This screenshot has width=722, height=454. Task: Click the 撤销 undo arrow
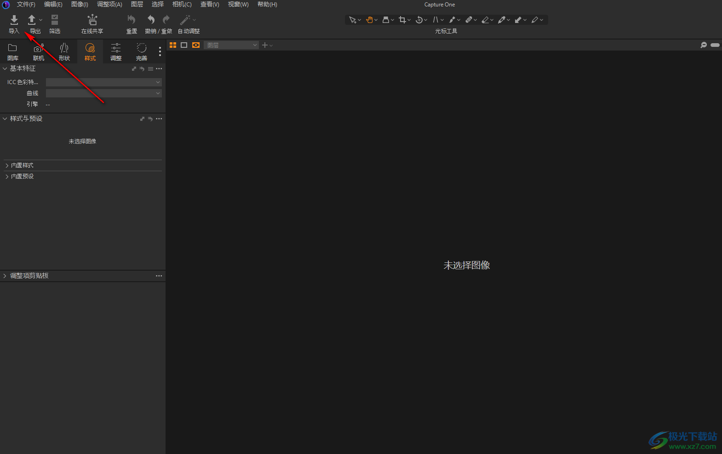(151, 20)
